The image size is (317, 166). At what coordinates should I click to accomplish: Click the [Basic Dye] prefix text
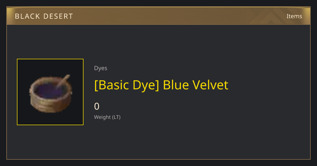pos(126,85)
